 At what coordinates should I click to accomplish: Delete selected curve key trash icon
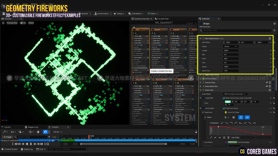click(228, 137)
